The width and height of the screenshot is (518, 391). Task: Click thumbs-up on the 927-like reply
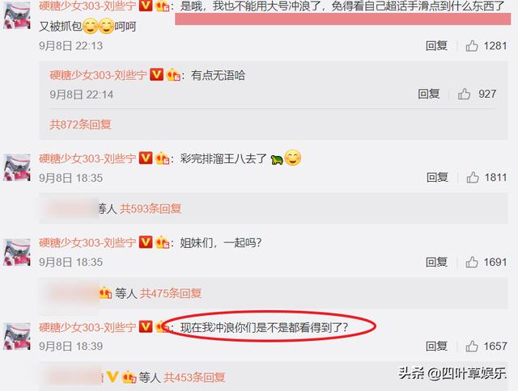click(464, 95)
